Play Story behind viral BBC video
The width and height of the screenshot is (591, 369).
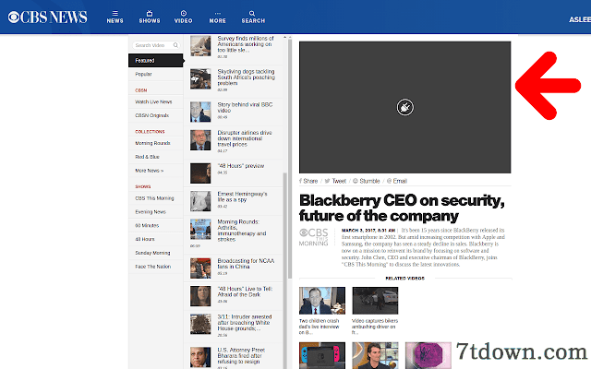pyautogui.click(x=233, y=112)
